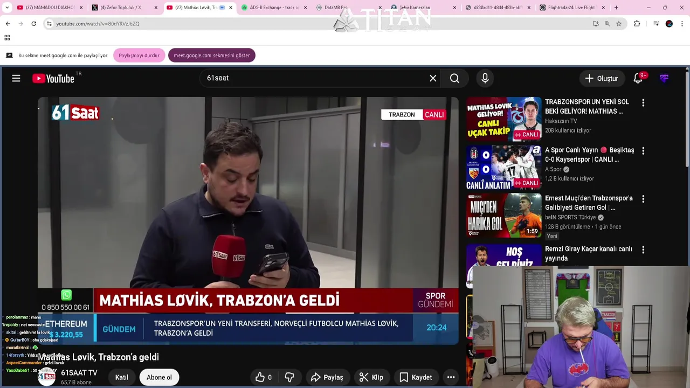Screen dimensions: 690x388
Task: Subscribe with Abone ol button
Action: [x=159, y=377]
